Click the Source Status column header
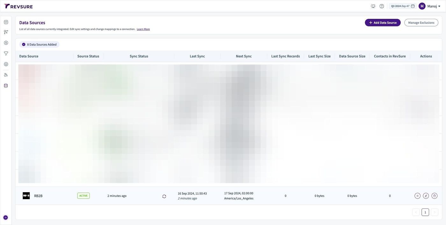The width and height of the screenshot is (446, 225). (x=88, y=56)
